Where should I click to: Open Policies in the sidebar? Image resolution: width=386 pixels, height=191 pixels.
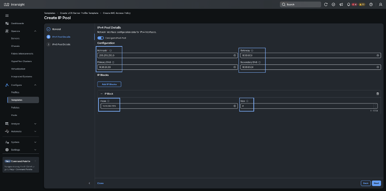coord(15,108)
